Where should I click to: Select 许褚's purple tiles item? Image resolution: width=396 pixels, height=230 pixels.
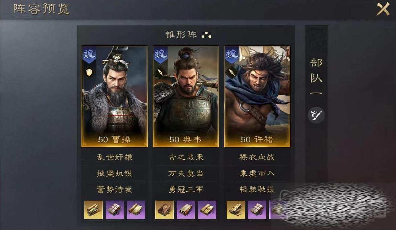tap(257, 210)
